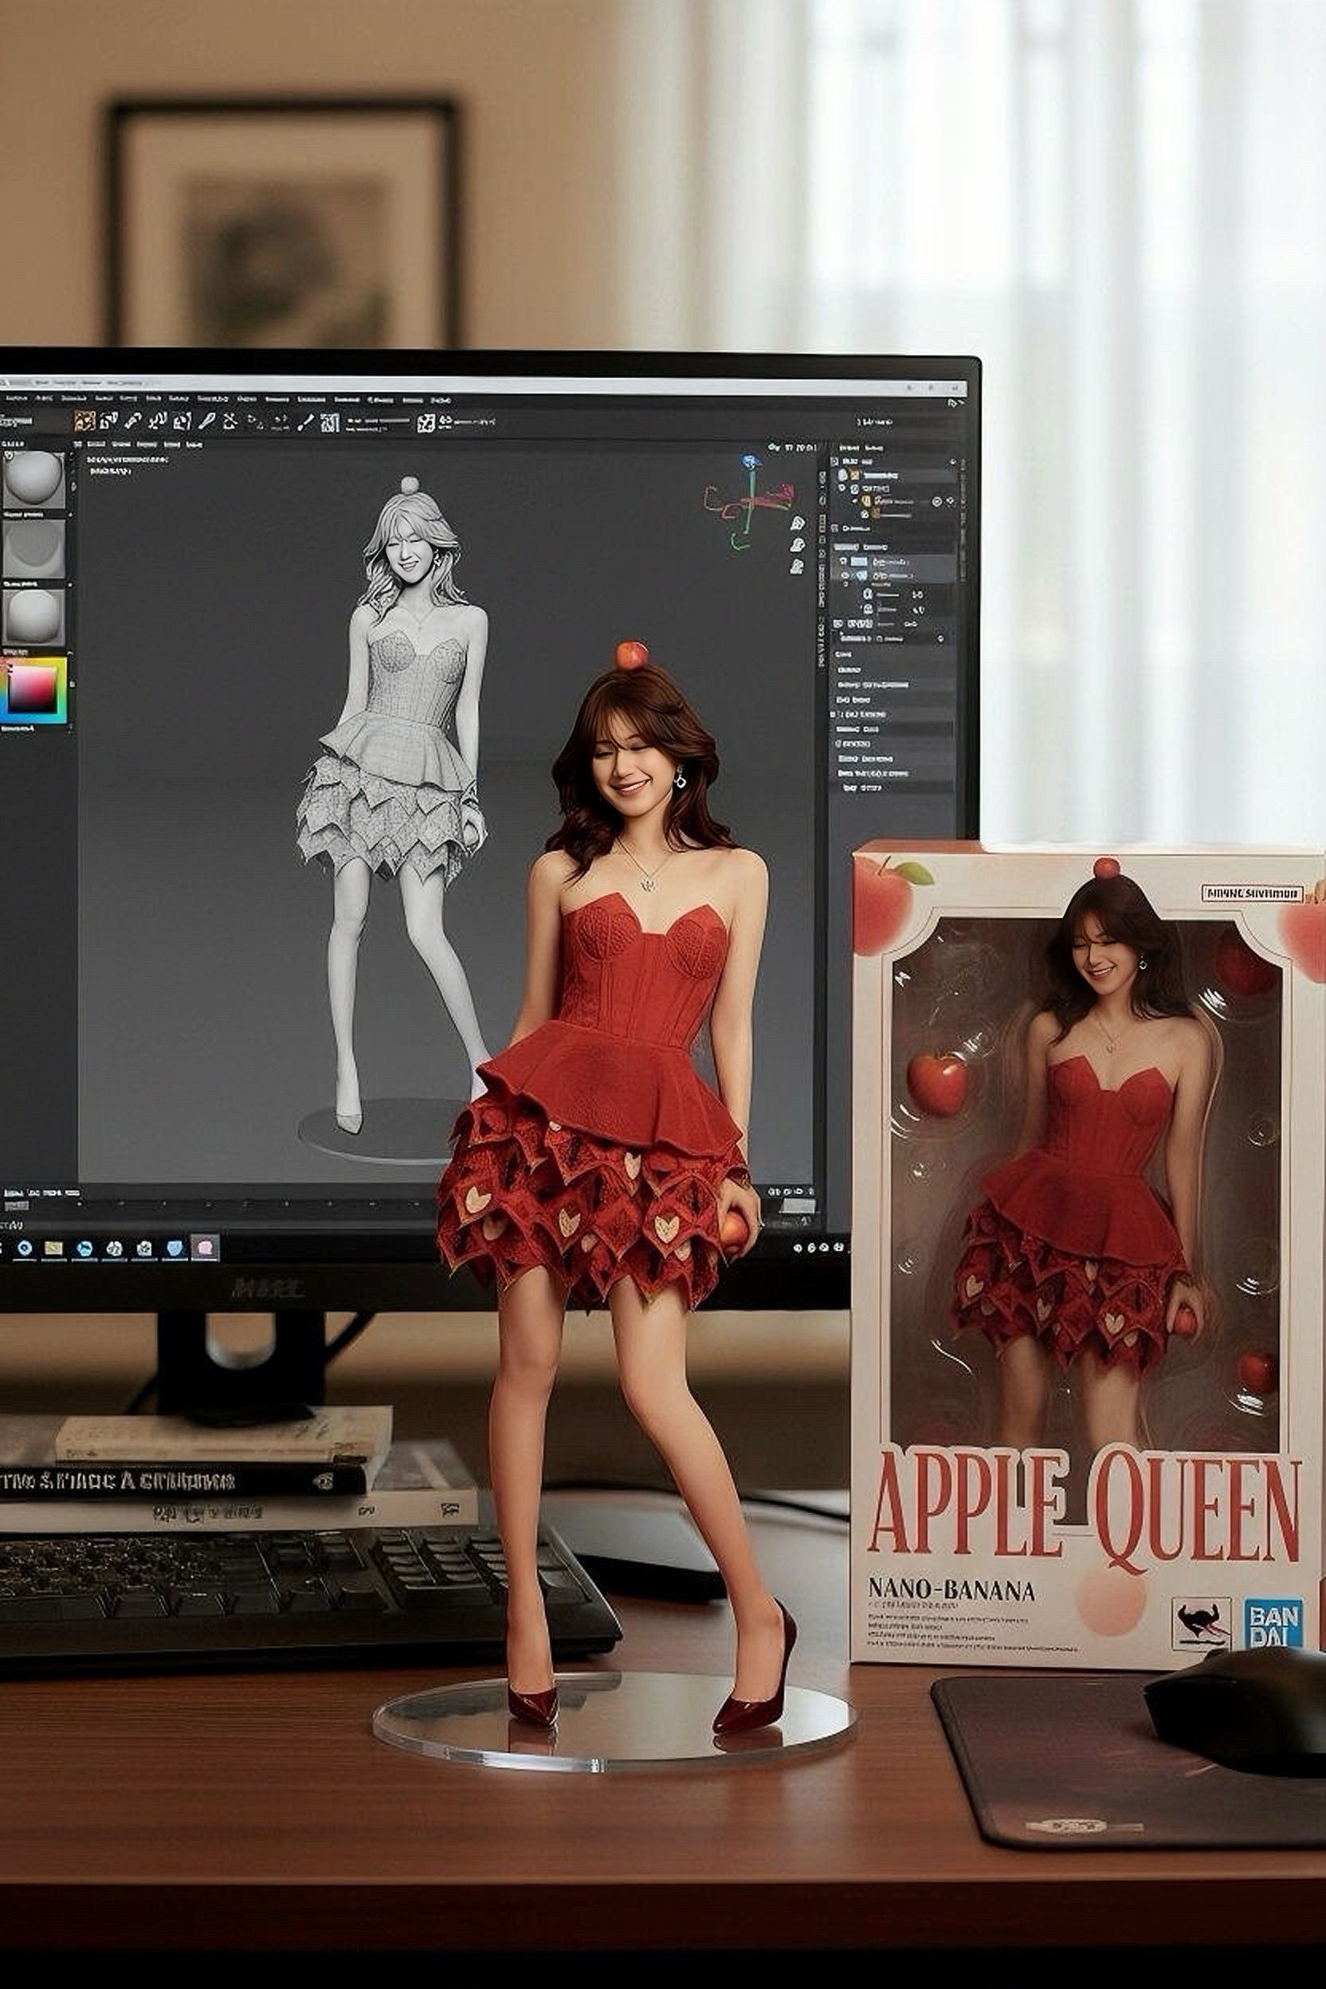Expand the options arrow under first material thumbnail
Viewport: 1326px width, 1989px height.
pos(70,516)
